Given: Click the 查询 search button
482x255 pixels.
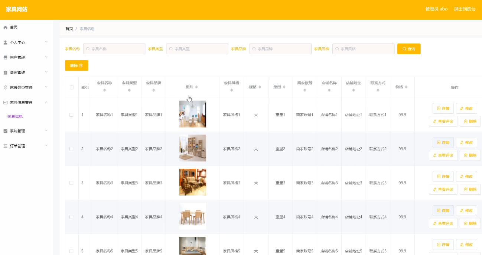Looking at the screenshot, I should [x=408, y=49].
